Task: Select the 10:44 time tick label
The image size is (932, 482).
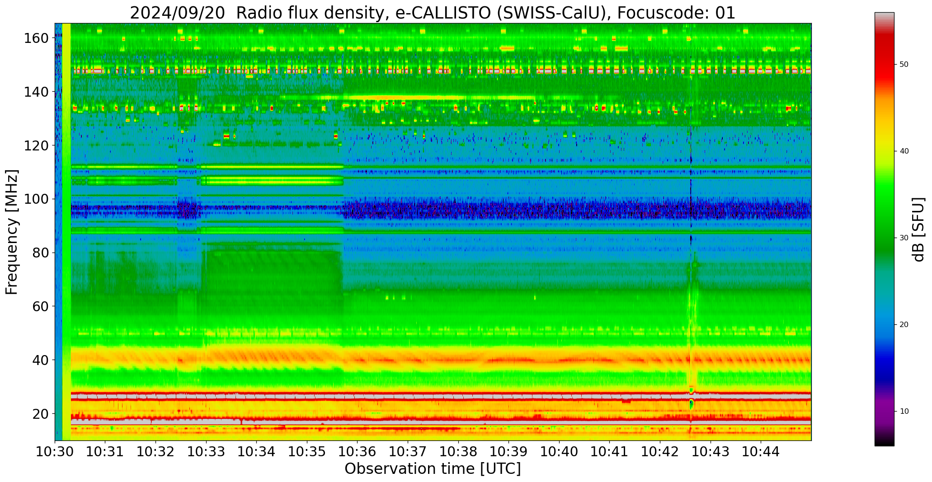Action: [x=761, y=451]
